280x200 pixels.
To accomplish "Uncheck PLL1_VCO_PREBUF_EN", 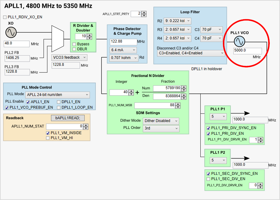I will [7, 107].
